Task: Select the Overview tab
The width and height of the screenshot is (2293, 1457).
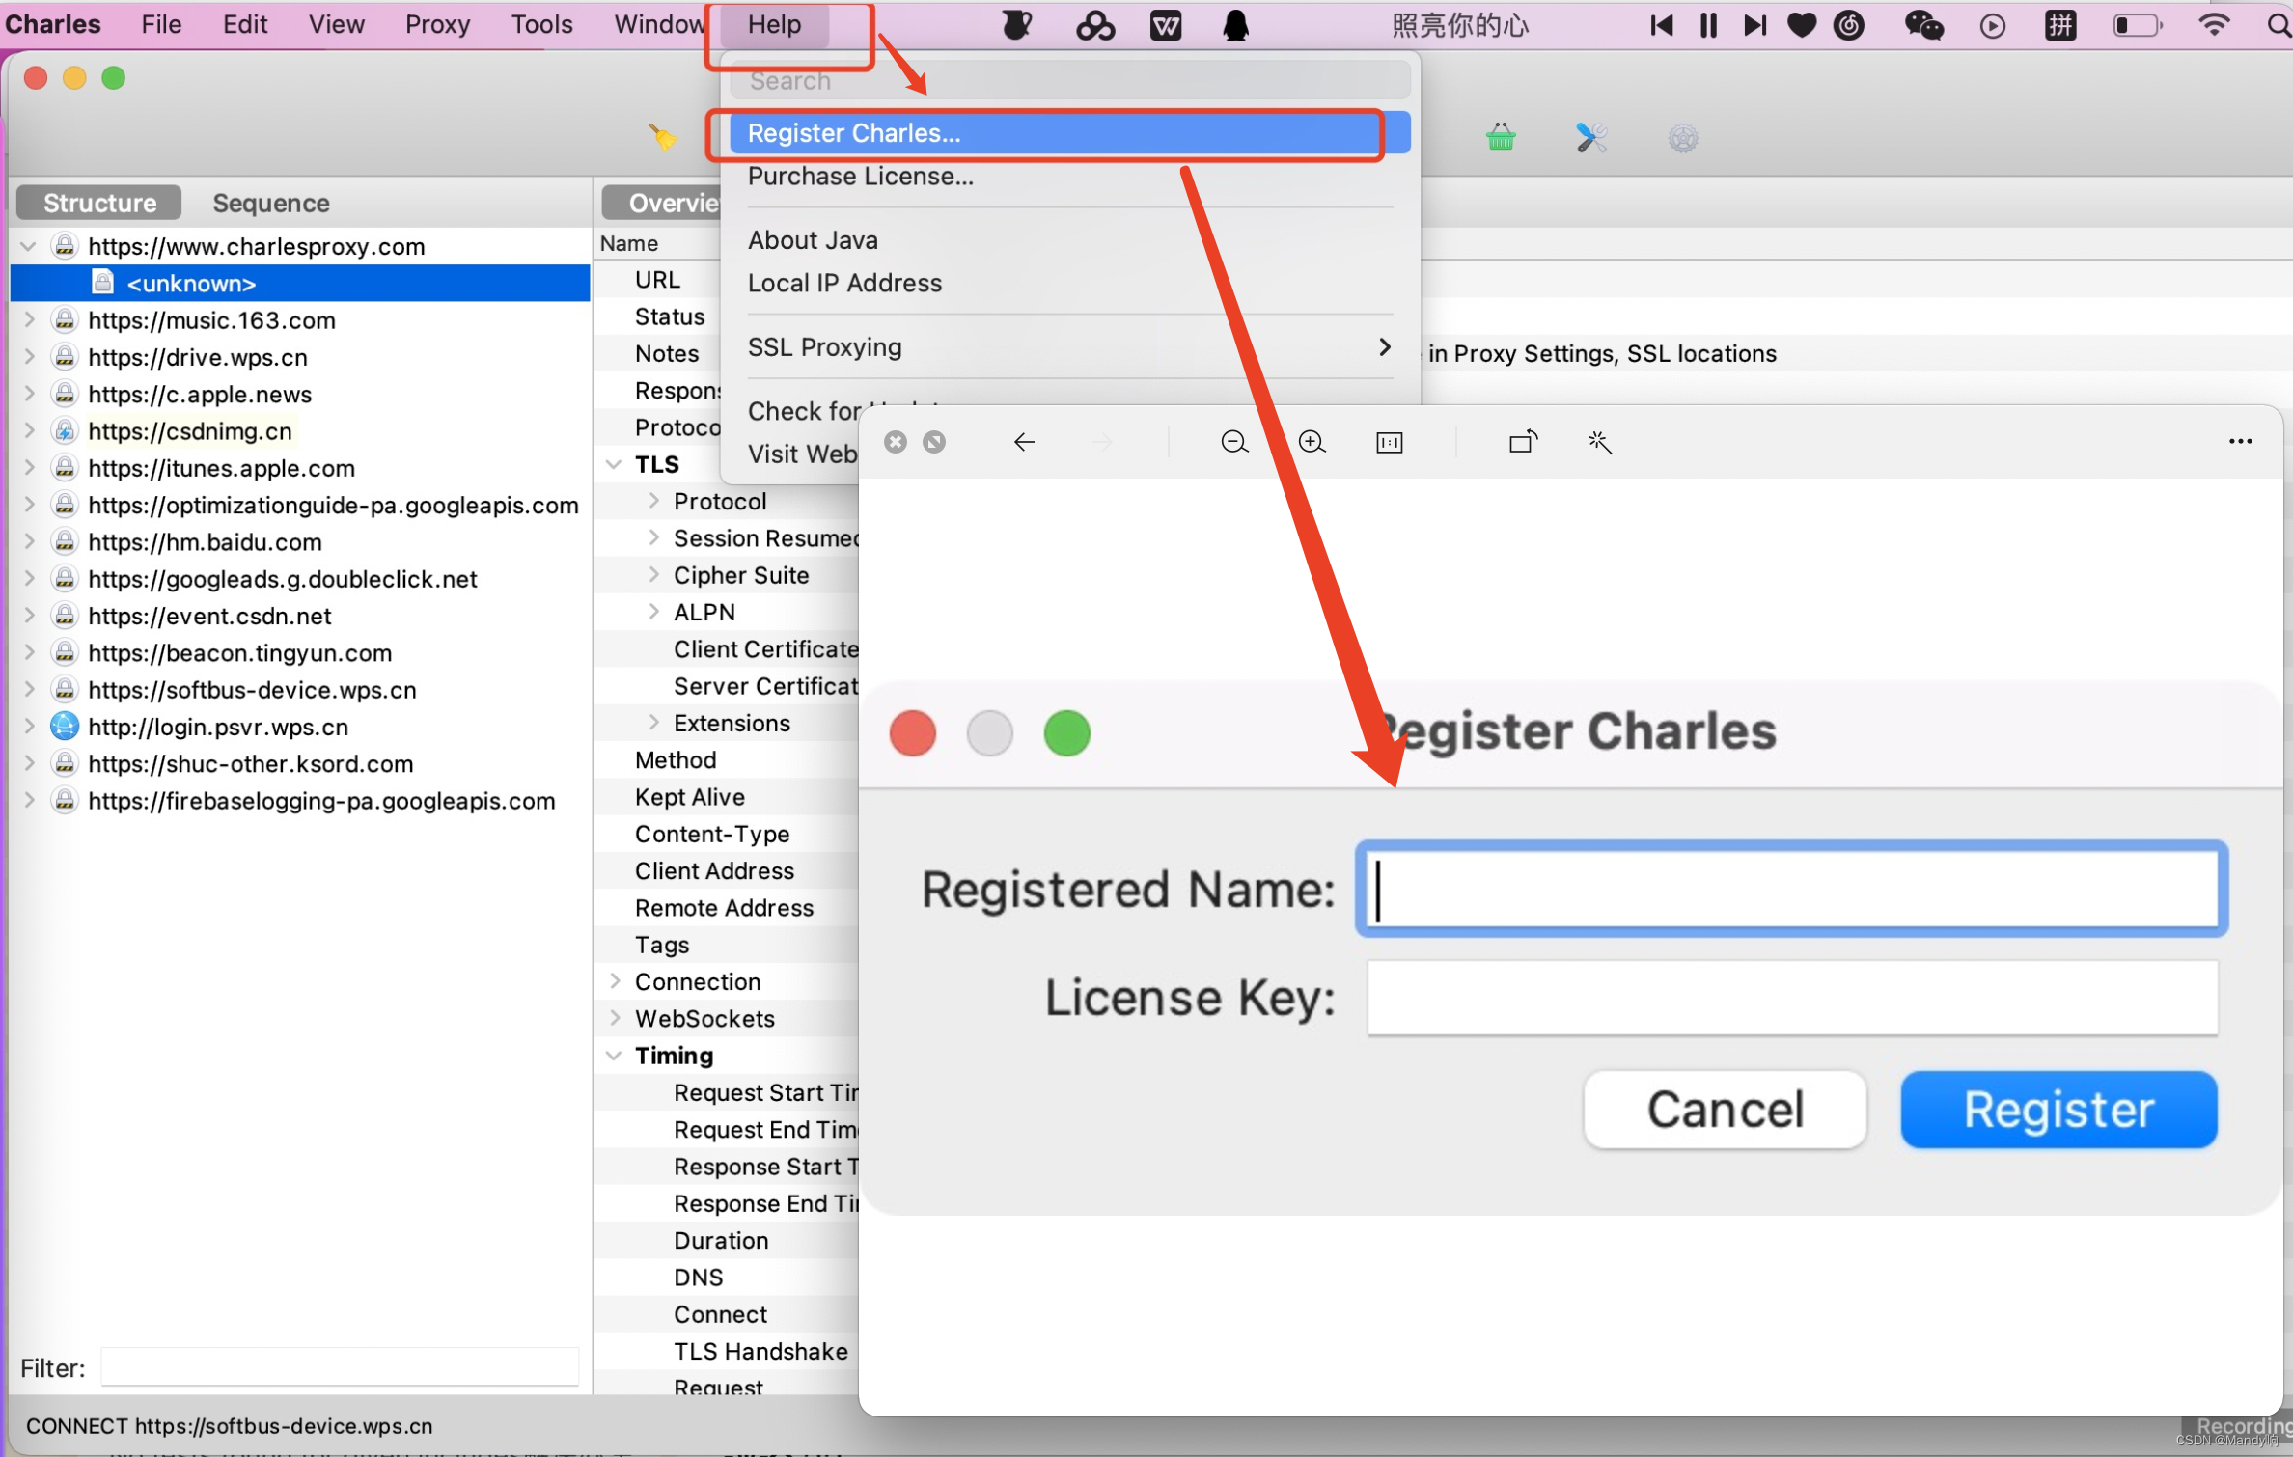Action: (664, 203)
